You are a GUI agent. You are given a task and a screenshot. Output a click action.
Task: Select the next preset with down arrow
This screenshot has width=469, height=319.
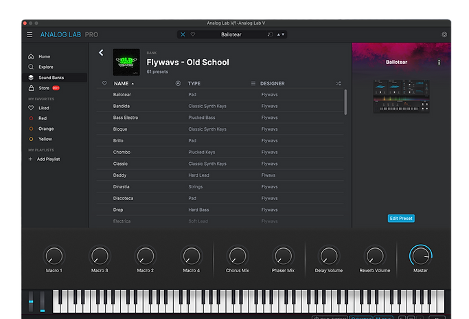(x=283, y=34)
